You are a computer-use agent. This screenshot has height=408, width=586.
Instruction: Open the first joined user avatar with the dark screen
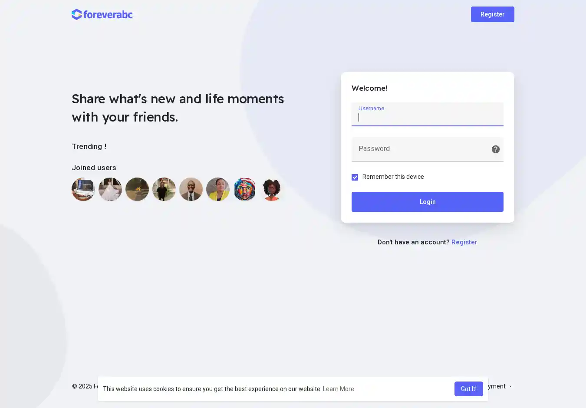click(x=83, y=189)
